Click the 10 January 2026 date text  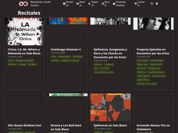(58, 53)
